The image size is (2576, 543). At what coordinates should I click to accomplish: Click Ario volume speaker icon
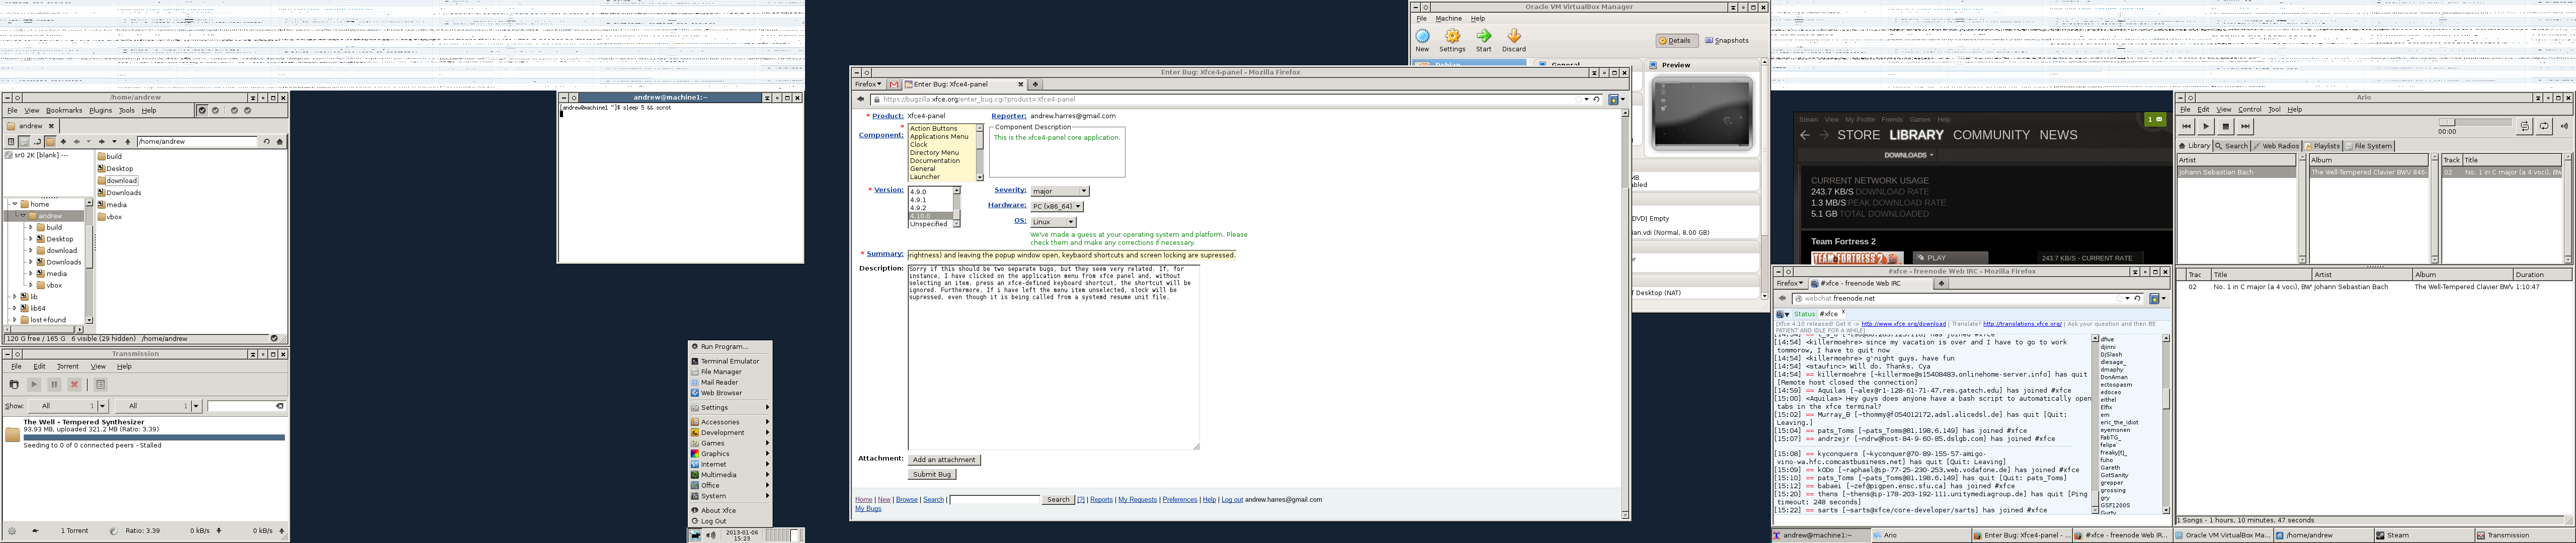2563,127
